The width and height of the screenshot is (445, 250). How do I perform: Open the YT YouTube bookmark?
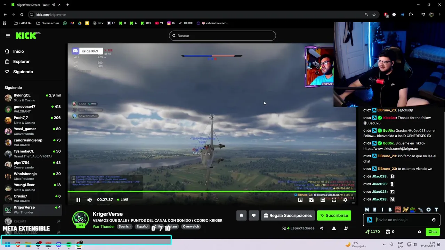coord(159,23)
